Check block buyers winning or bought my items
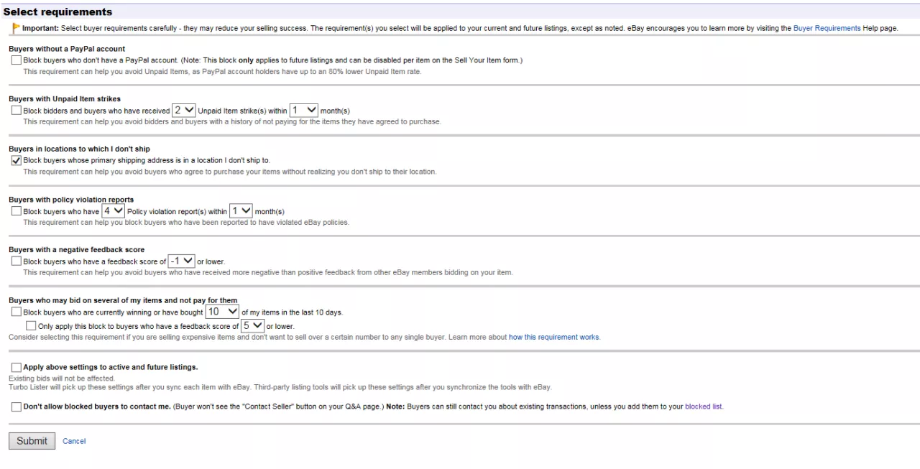 17,312
